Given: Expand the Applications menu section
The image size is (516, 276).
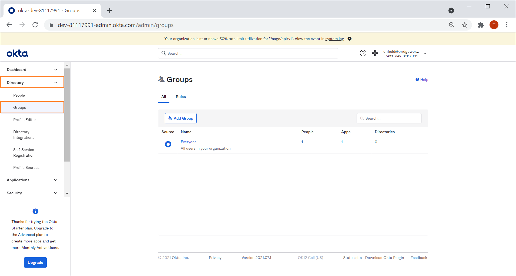Looking at the screenshot, I should pos(32,180).
